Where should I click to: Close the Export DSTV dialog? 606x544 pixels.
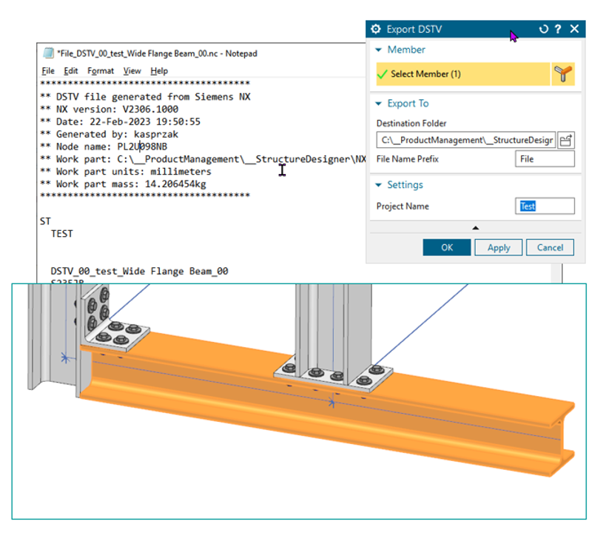pyautogui.click(x=574, y=30)
